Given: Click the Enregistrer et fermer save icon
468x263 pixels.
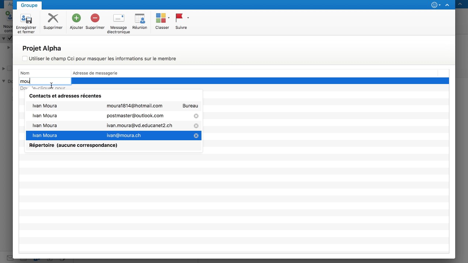Looking at the screenshot, I should click(26, 19).
